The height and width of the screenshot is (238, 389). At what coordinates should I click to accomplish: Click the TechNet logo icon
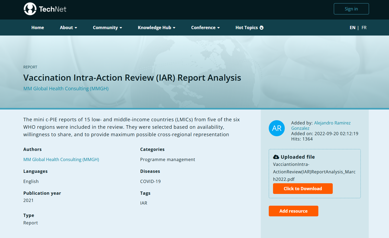[x=30, y=9]
